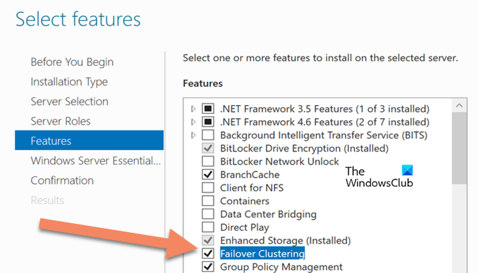Check the Direct Play feature
Screen dimensions: 478x273
tap(209, 227)
